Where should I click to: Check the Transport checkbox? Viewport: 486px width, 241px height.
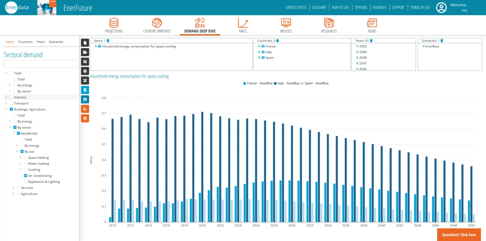point(11,103)
